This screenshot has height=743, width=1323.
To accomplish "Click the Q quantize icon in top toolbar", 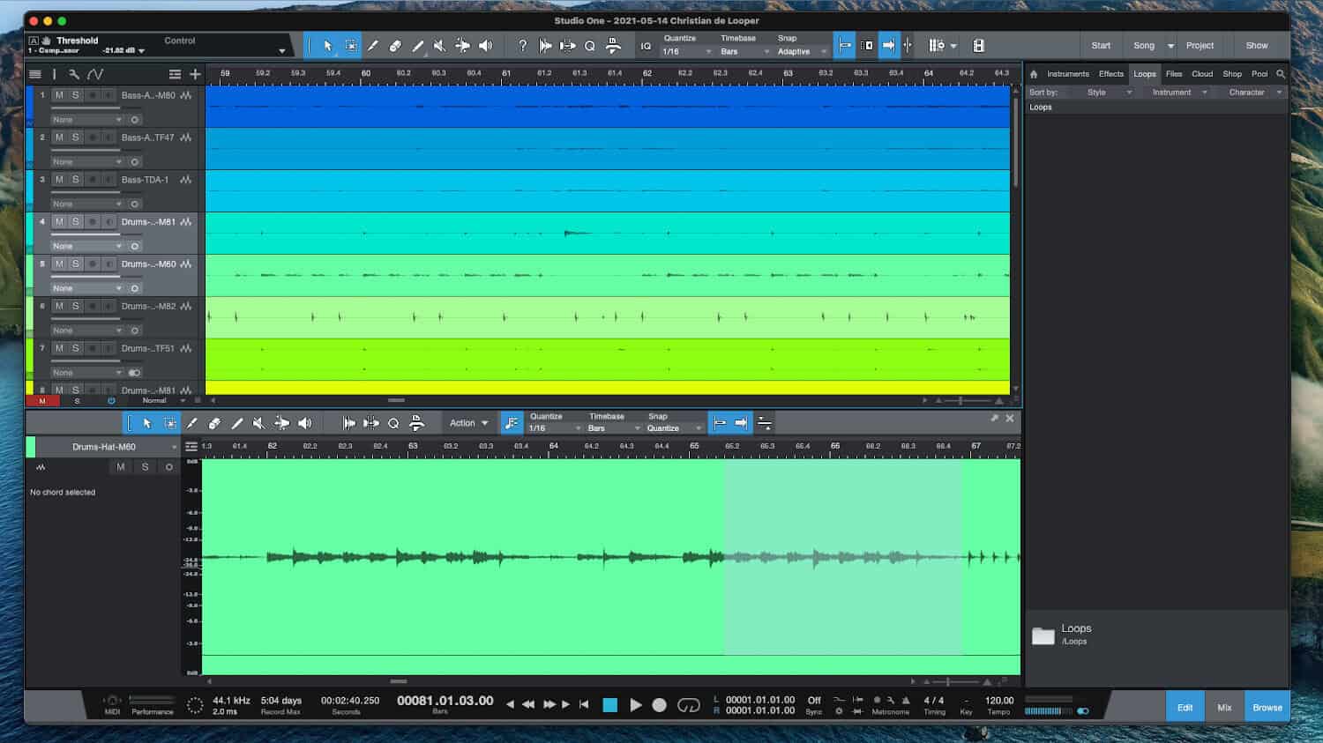I will tap(589, 46).
